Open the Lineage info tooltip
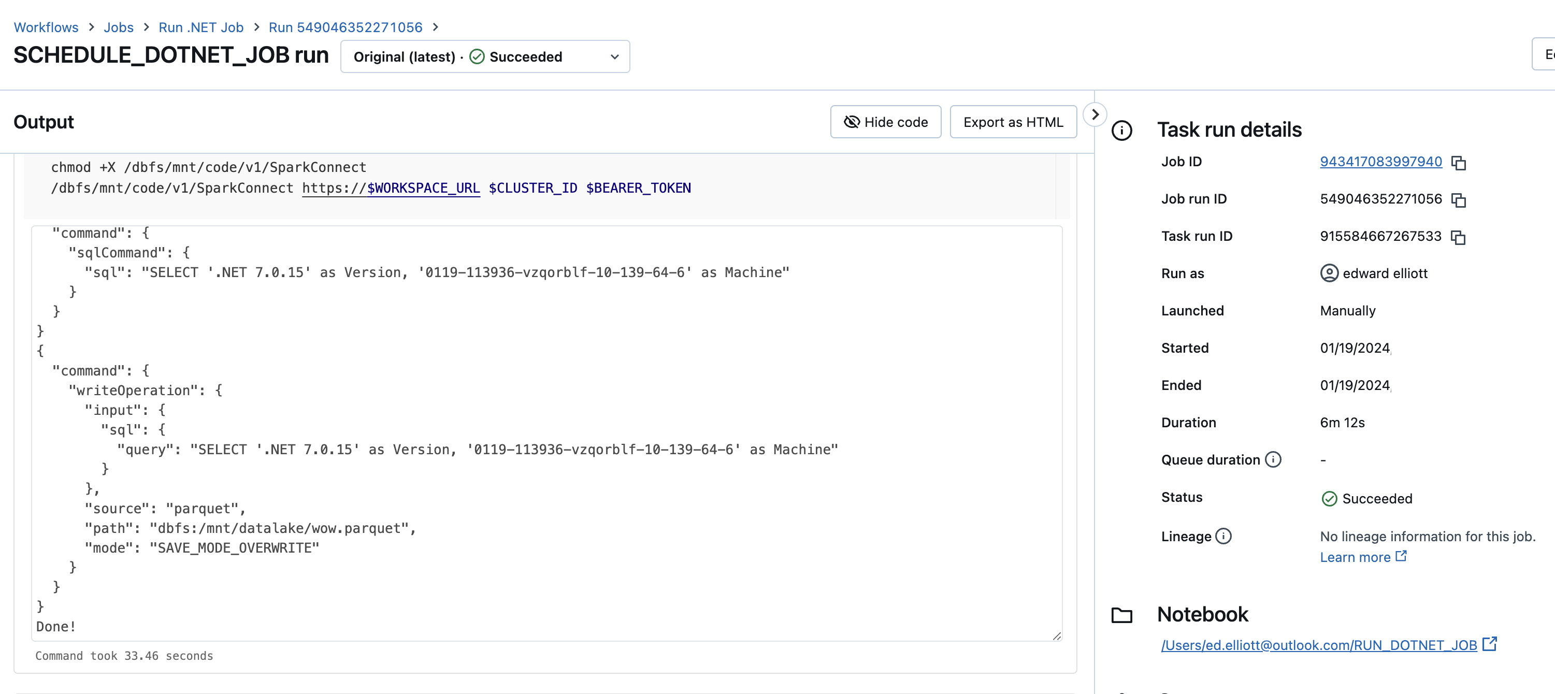Screen dimensions: 1555x694 [x=1223, y=536]
